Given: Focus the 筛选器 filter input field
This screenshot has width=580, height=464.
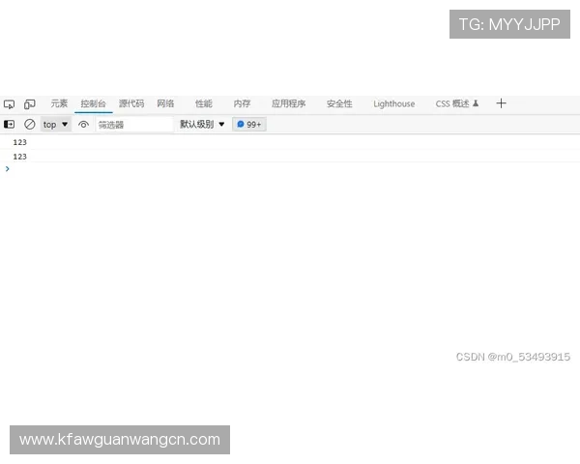Looking at the screenshot, I should (x=134, y=125).
